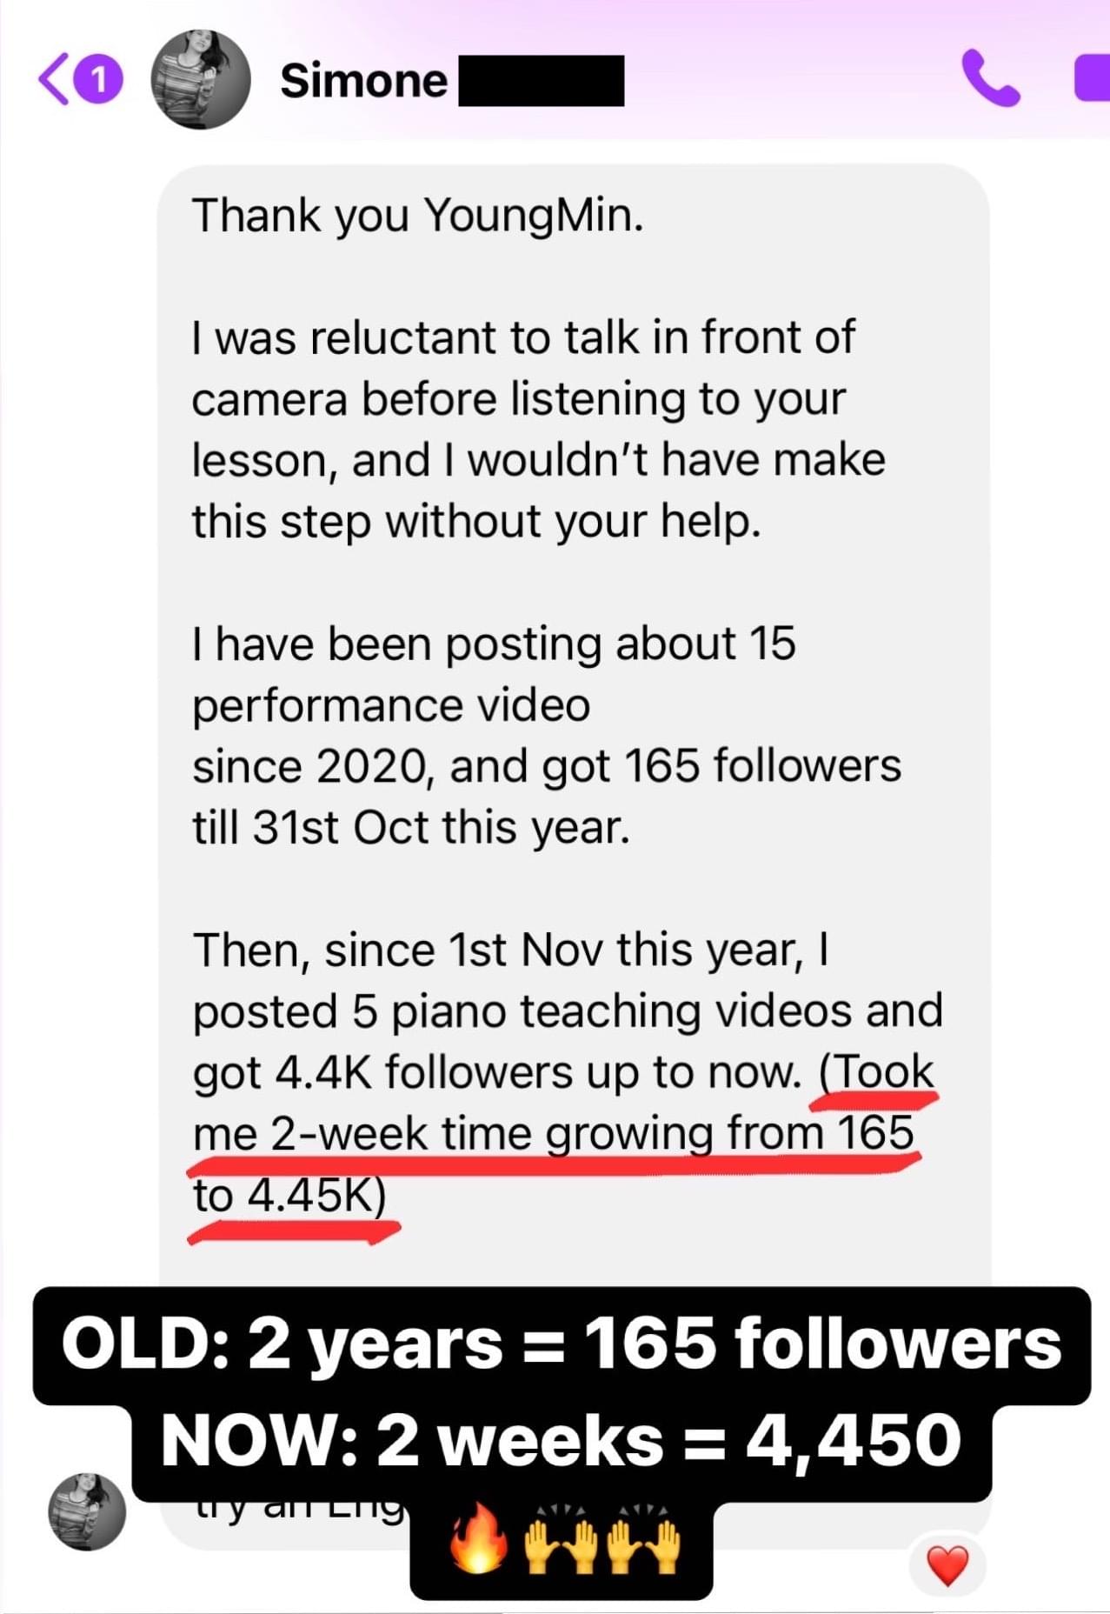Select the paragraph starting "I was reluctant"
The height and width of the screenshot is (1614, 1110).
[x=539, y=430]
